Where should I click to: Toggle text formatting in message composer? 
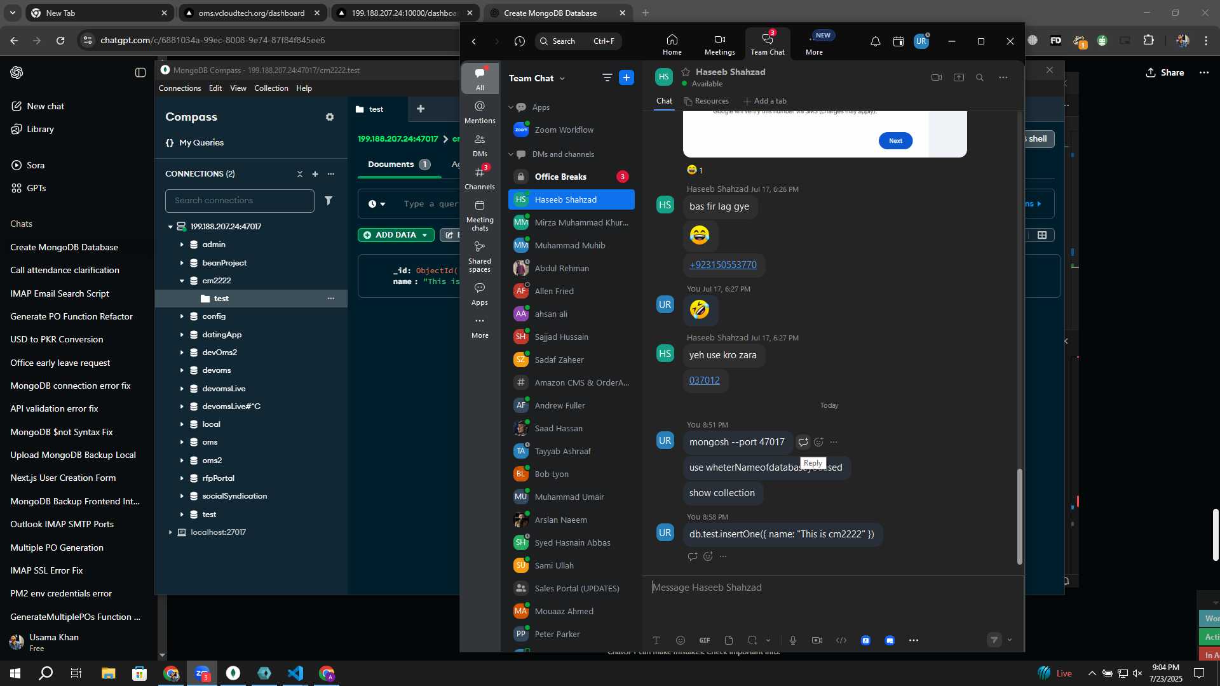[x=656, y=640]
